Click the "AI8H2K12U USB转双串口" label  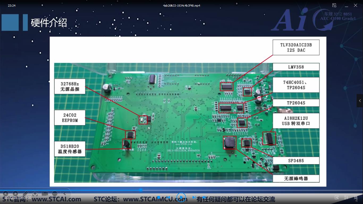point(296,121)
